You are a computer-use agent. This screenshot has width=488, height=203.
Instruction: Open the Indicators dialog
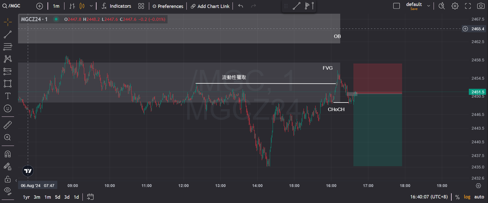(x=116, y=6)
